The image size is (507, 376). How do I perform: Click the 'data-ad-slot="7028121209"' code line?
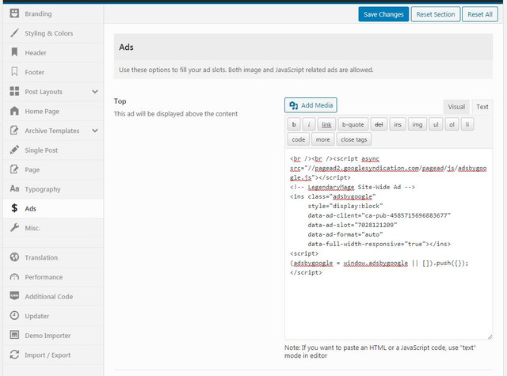[x=352, y=225]
